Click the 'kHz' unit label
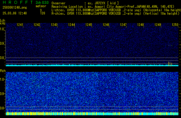This screenshot has height=118, width=181. click(3, 23)
